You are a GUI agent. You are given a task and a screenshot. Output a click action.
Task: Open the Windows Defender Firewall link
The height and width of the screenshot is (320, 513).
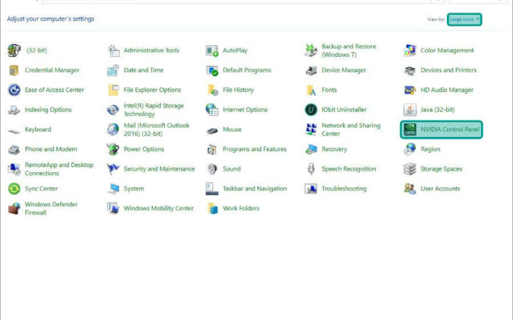coord(51,209)
